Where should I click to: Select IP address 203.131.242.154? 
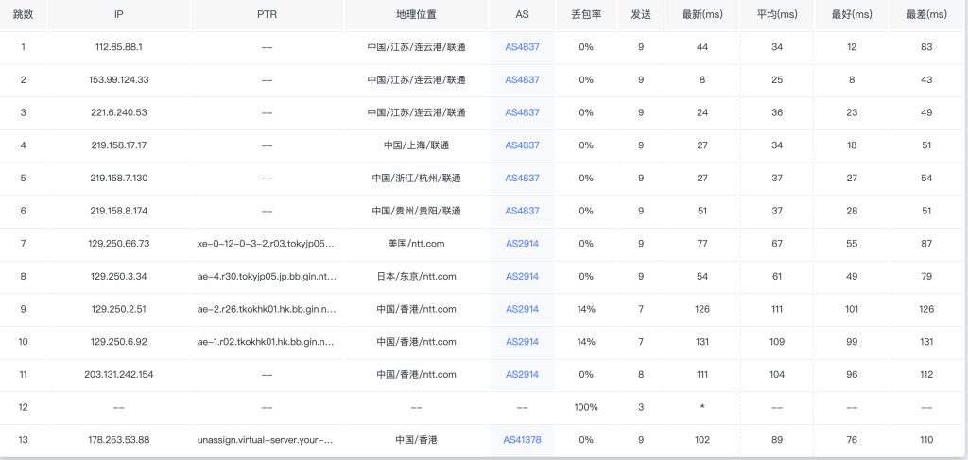tap(118, 374)
